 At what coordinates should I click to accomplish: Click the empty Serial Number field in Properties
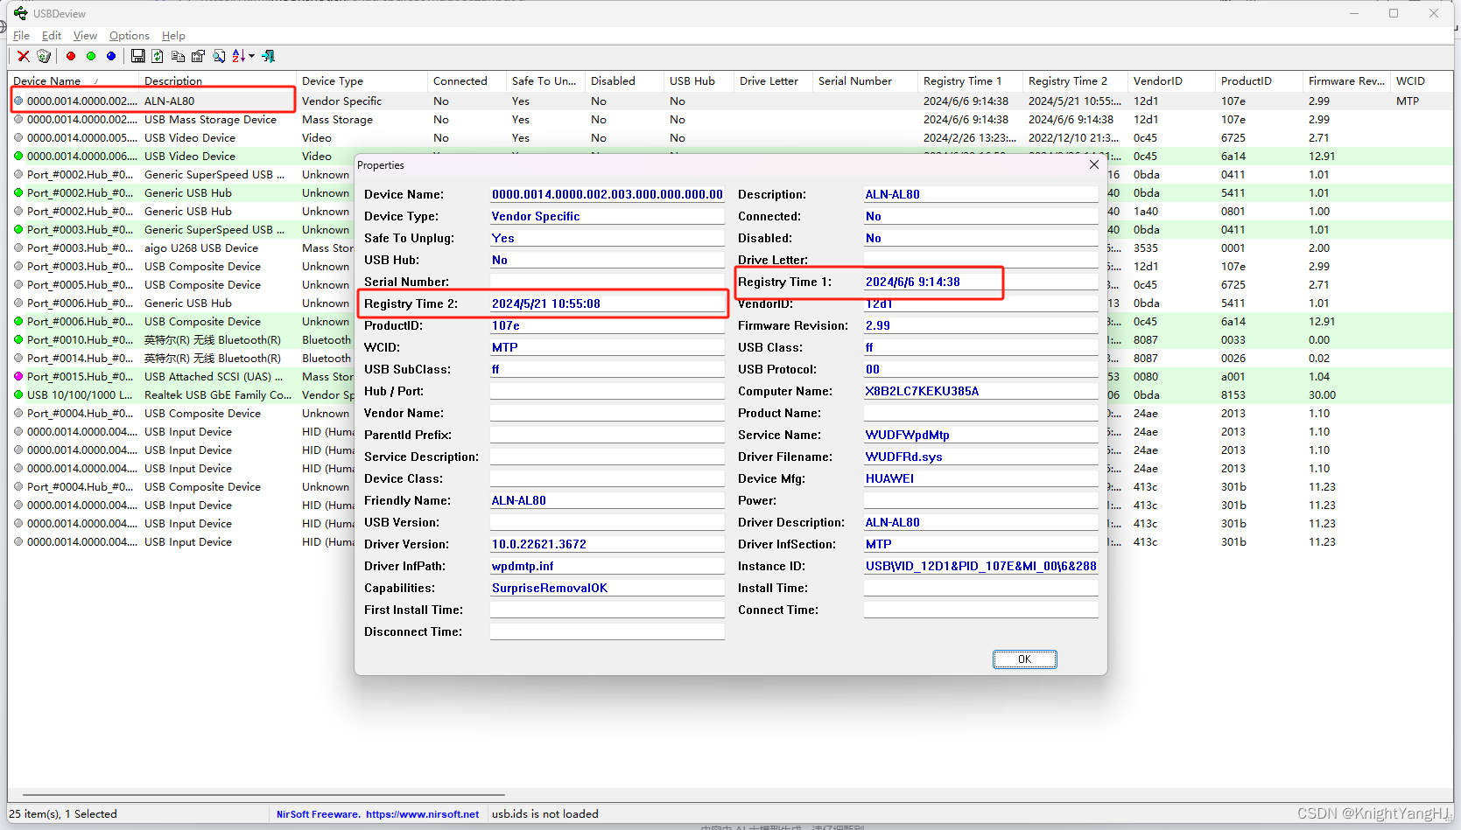click(x=607, y=282)
